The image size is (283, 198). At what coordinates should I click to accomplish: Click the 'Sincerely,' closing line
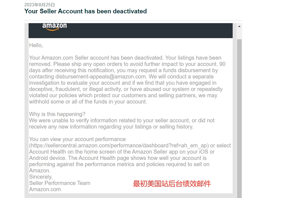tap(41, 177)
